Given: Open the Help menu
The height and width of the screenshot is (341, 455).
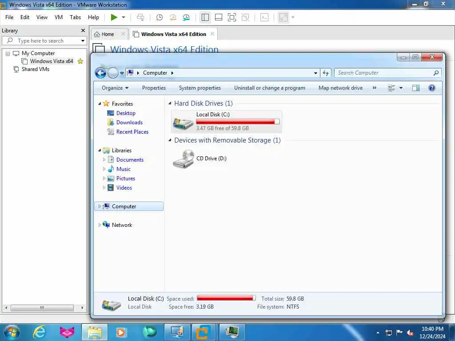Looking at the screenshot, I should point(93,17).
